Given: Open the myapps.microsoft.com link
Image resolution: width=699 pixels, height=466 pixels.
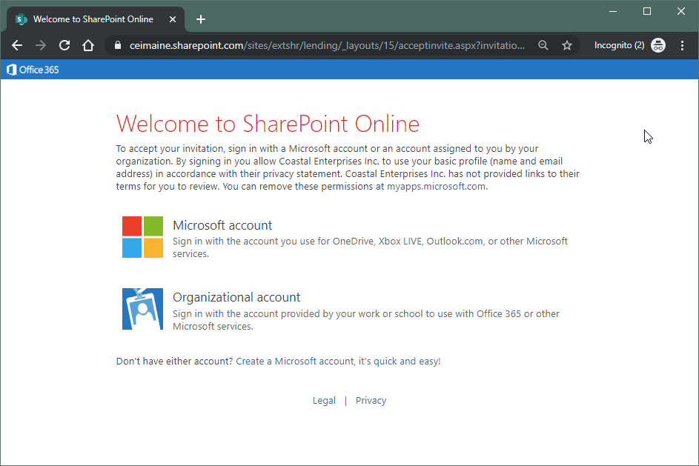Looking at the screenshot, I should point(436,186).
